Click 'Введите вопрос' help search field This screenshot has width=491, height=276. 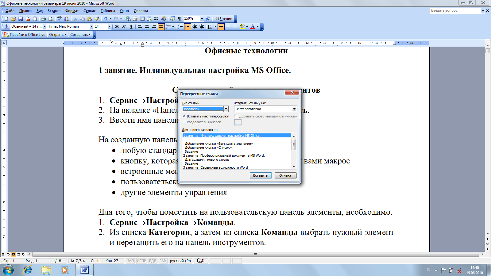point(456,10)
